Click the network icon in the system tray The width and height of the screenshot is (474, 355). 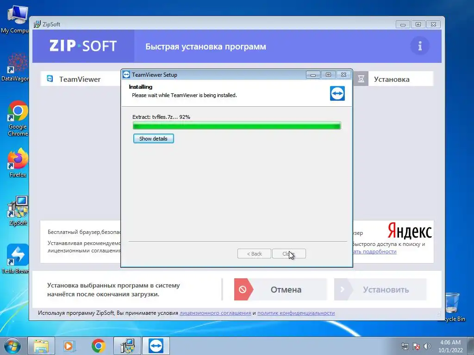pos(405,346)
